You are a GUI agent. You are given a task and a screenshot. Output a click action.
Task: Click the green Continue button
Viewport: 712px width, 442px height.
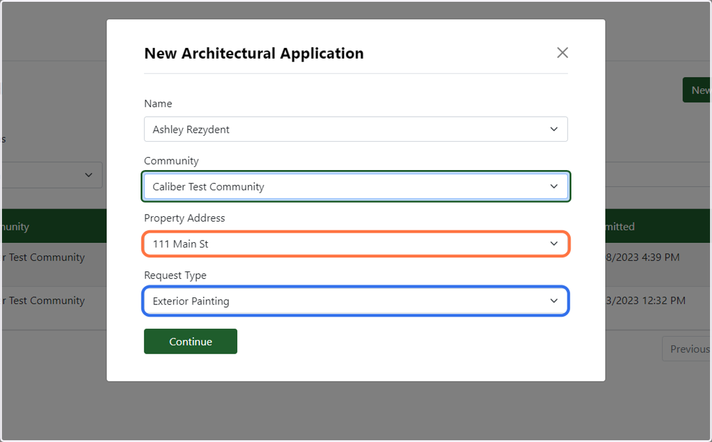pos(190,341)
